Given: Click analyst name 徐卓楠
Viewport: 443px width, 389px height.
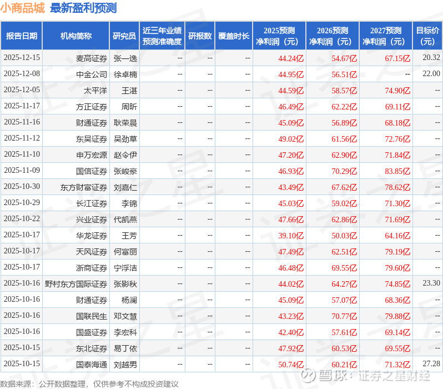Looking at the screenshot, I should (125, 74).
